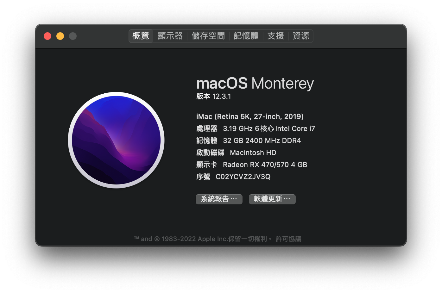The height and width of the screenshot is (293, 442).
Task: Open 系統報告 system report
Action: coord(219,199)
